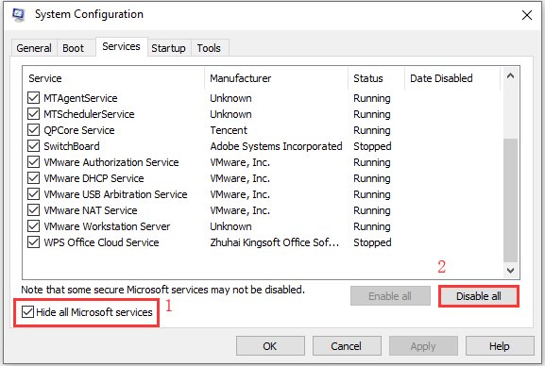Image resolution: width=545 pixels, height=366 pixels.
Task: Click the Cancel button
Action: pyautogui.click(x=347, y=346)
